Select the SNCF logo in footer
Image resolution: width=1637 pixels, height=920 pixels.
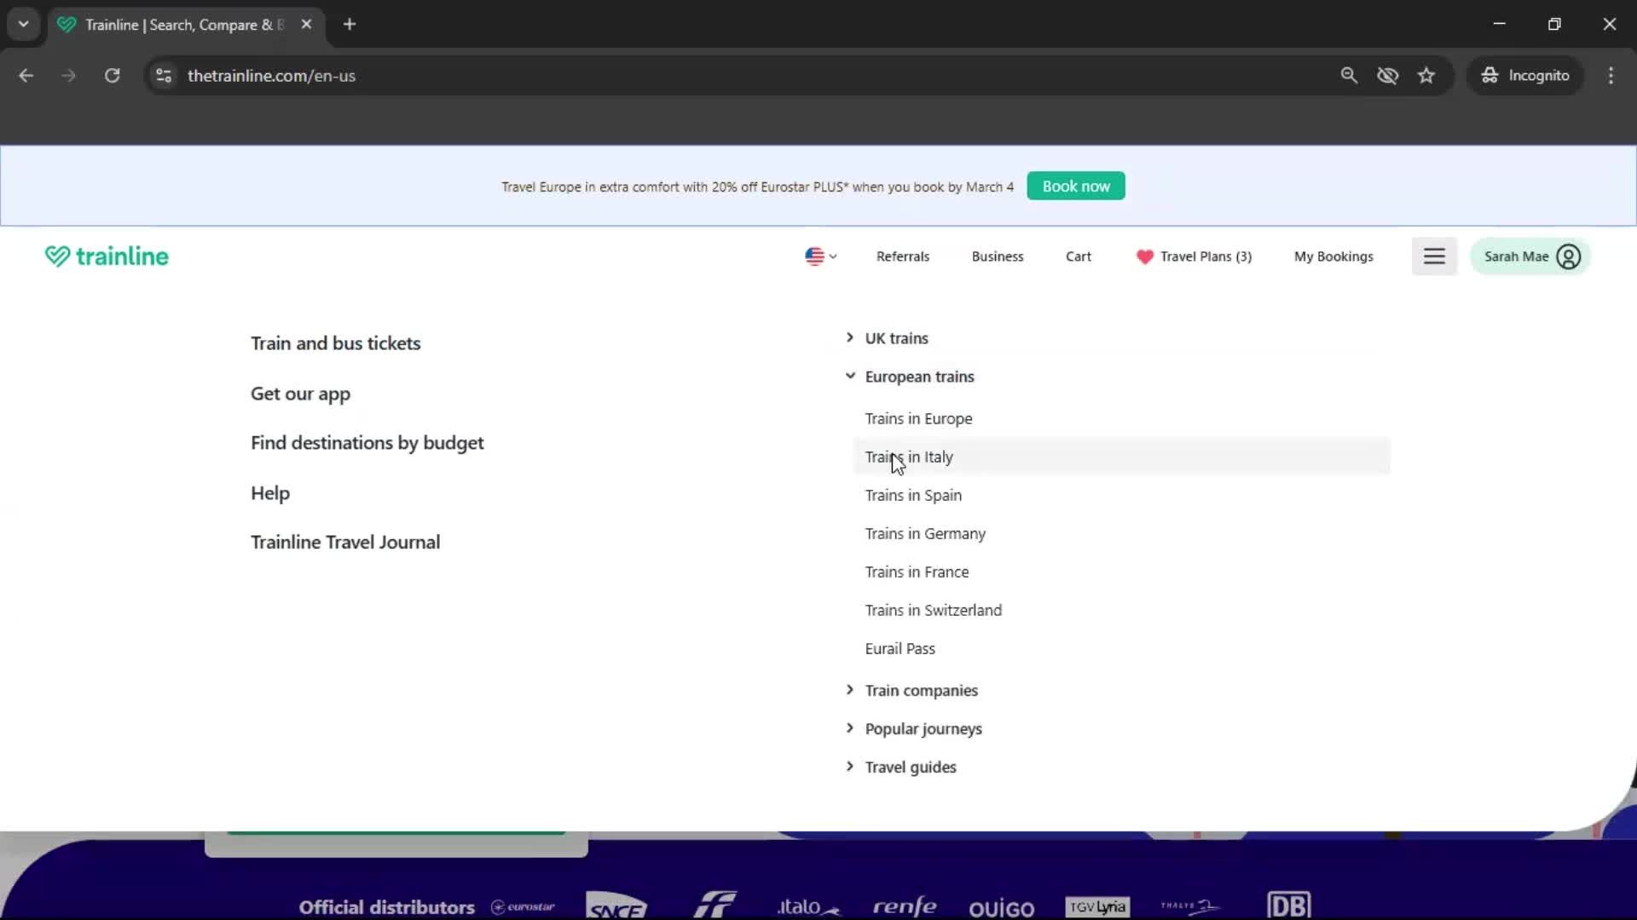616,906
